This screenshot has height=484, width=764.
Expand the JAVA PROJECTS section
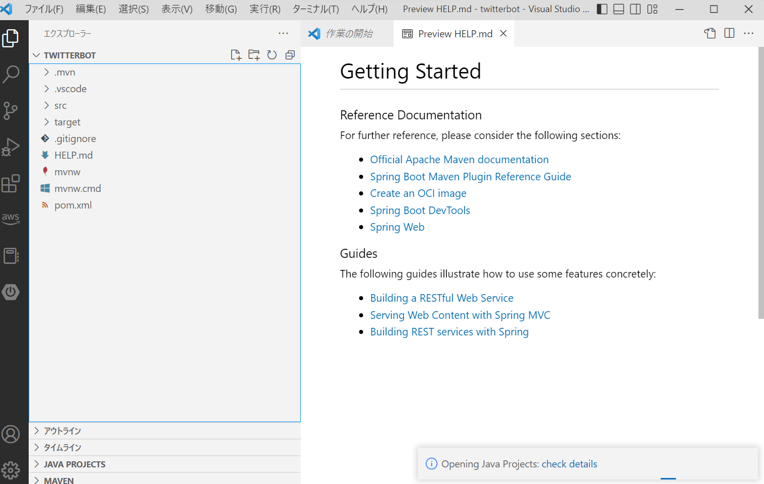165,464
